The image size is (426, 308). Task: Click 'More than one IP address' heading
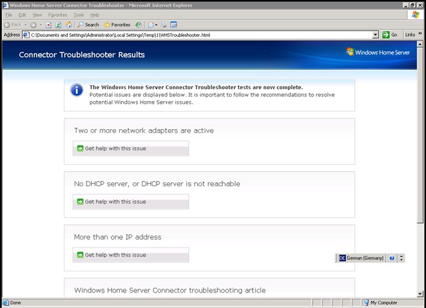pyautogui.click(x=118, y=237)
